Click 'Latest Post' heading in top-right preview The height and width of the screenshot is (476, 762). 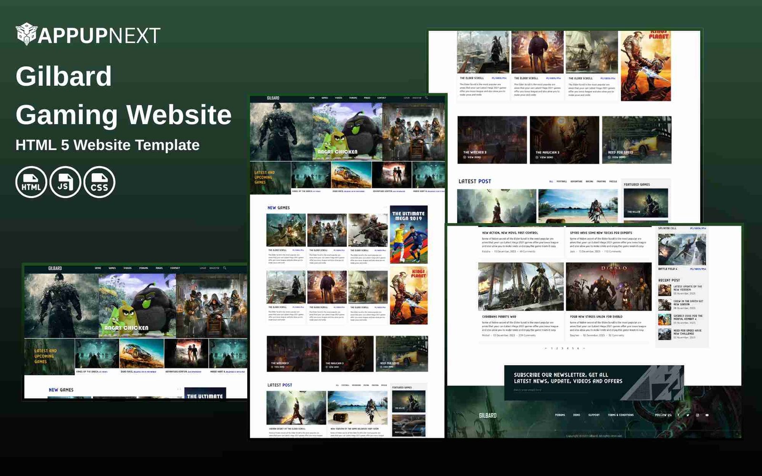[x=475, y=181]
